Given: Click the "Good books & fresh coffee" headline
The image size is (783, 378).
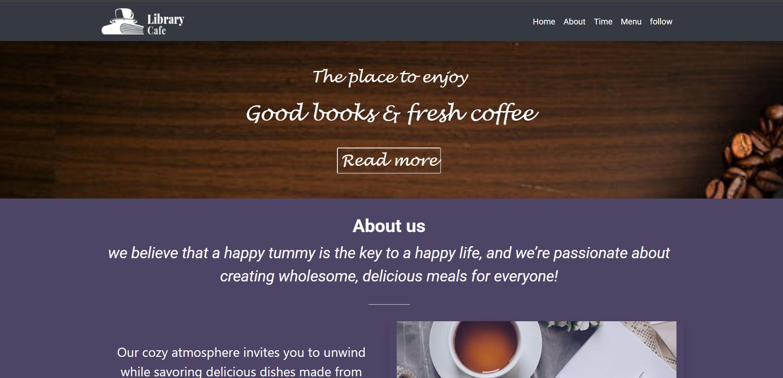Looking at the screenshot, I should click(x=392, y=113).
